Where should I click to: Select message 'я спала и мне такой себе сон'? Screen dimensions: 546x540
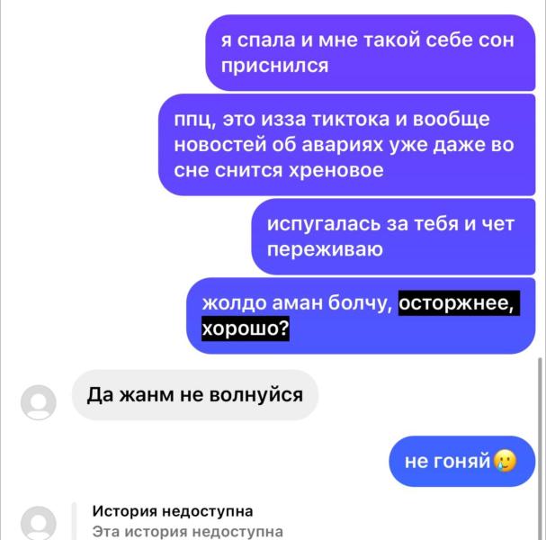click(x=371, y=52)
